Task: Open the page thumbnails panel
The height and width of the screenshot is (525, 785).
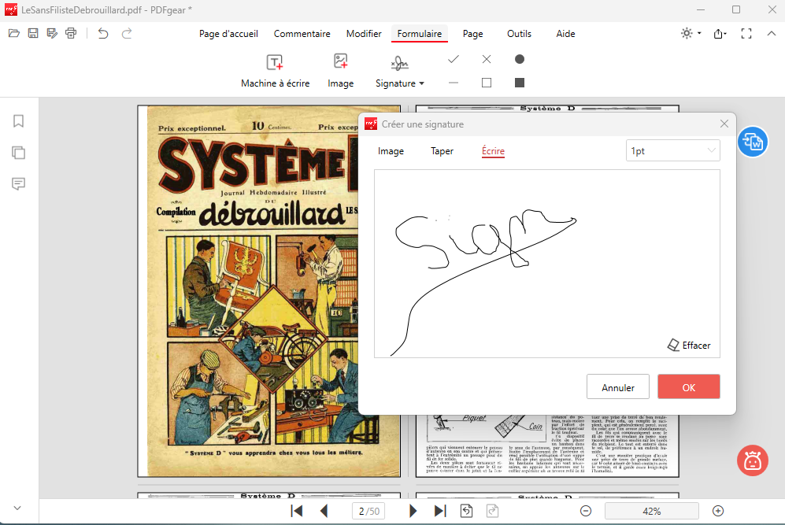Action: point(19,153)
